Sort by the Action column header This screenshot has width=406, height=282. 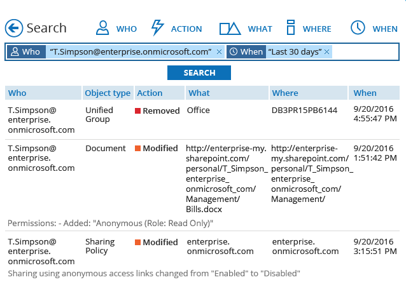(x=160, y=93)
